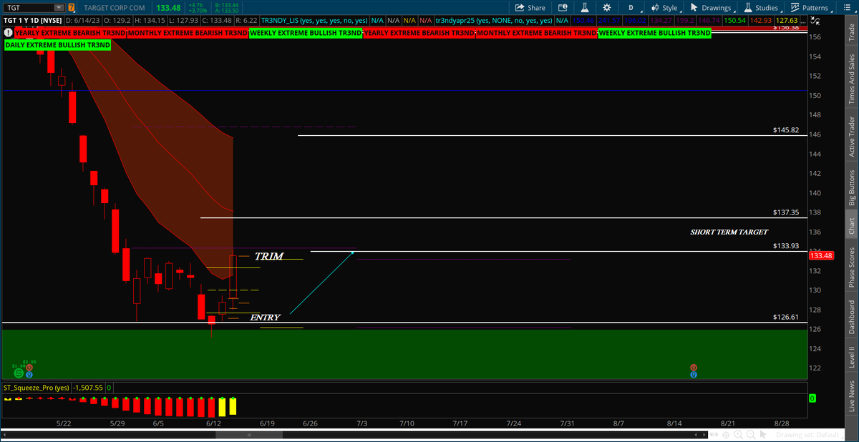
Task: Open the Drawings menu
Action: 712,8
